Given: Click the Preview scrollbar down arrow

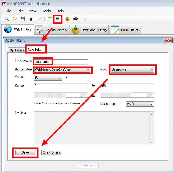Looking at the screenshot, I should pos(152,142).
